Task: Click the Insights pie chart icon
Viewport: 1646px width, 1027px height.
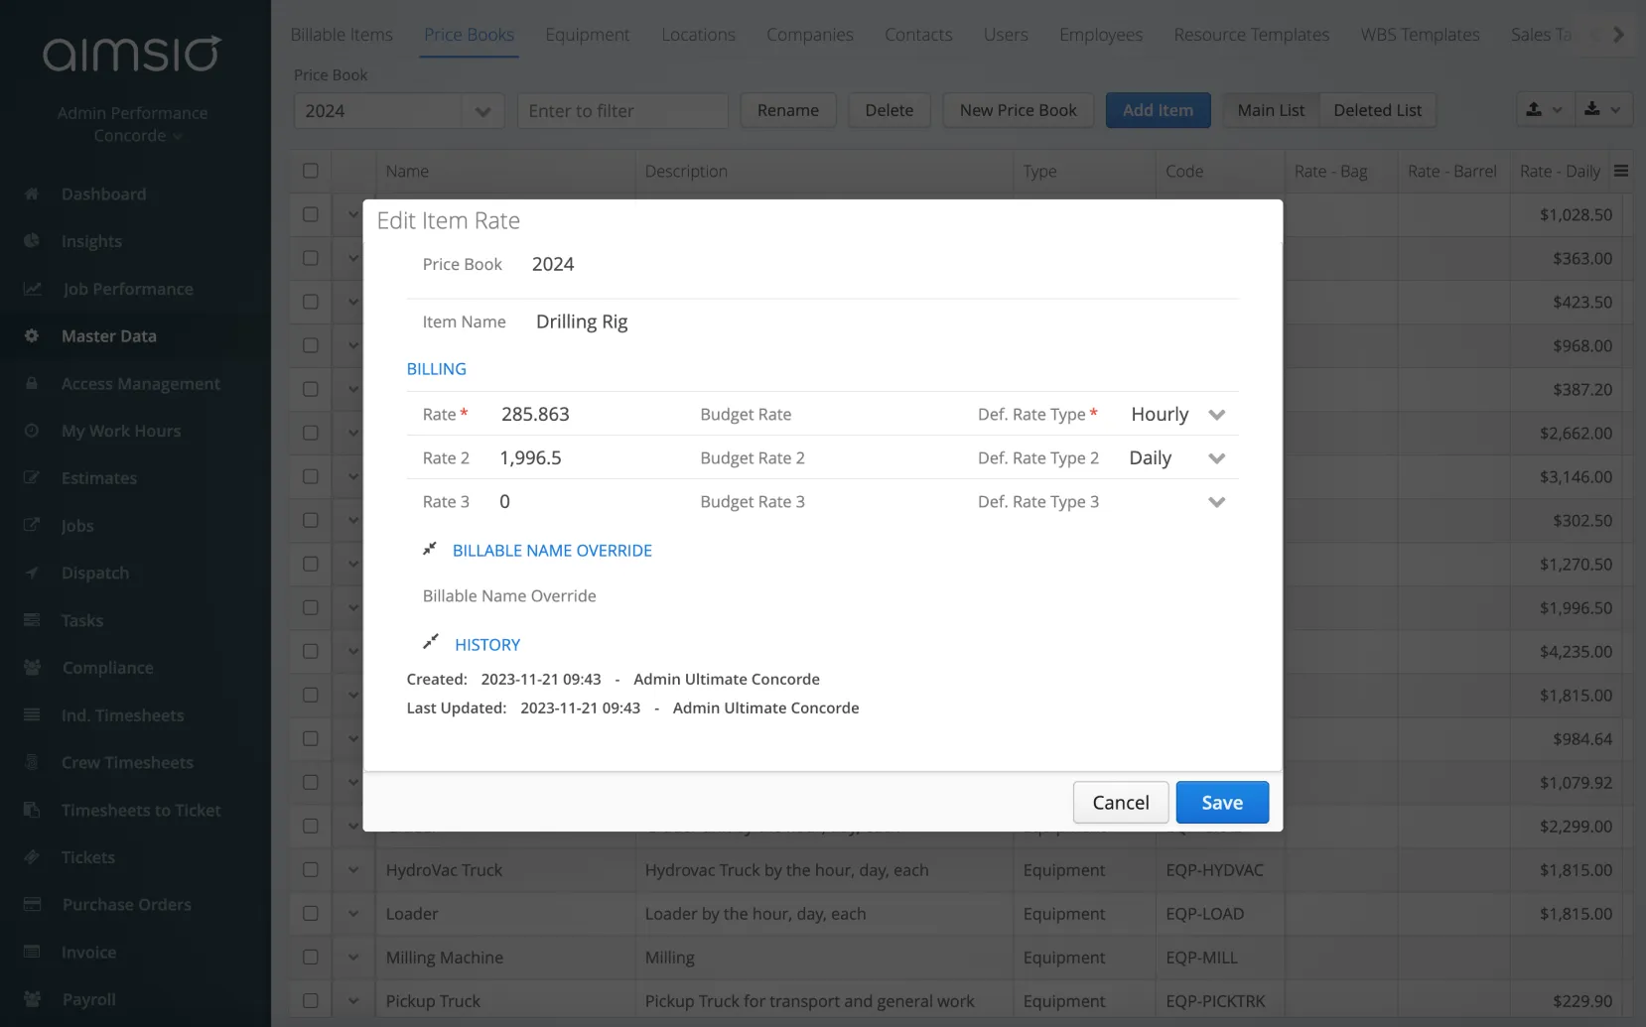Action: (32, 241)
